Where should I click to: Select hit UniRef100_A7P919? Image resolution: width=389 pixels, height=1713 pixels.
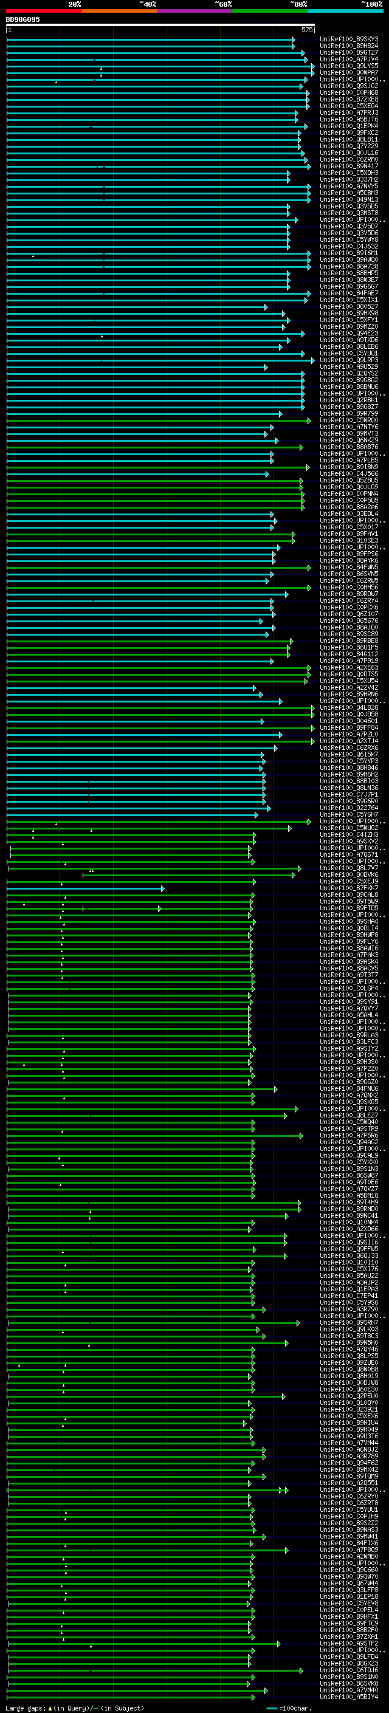[x=349, y=661]
